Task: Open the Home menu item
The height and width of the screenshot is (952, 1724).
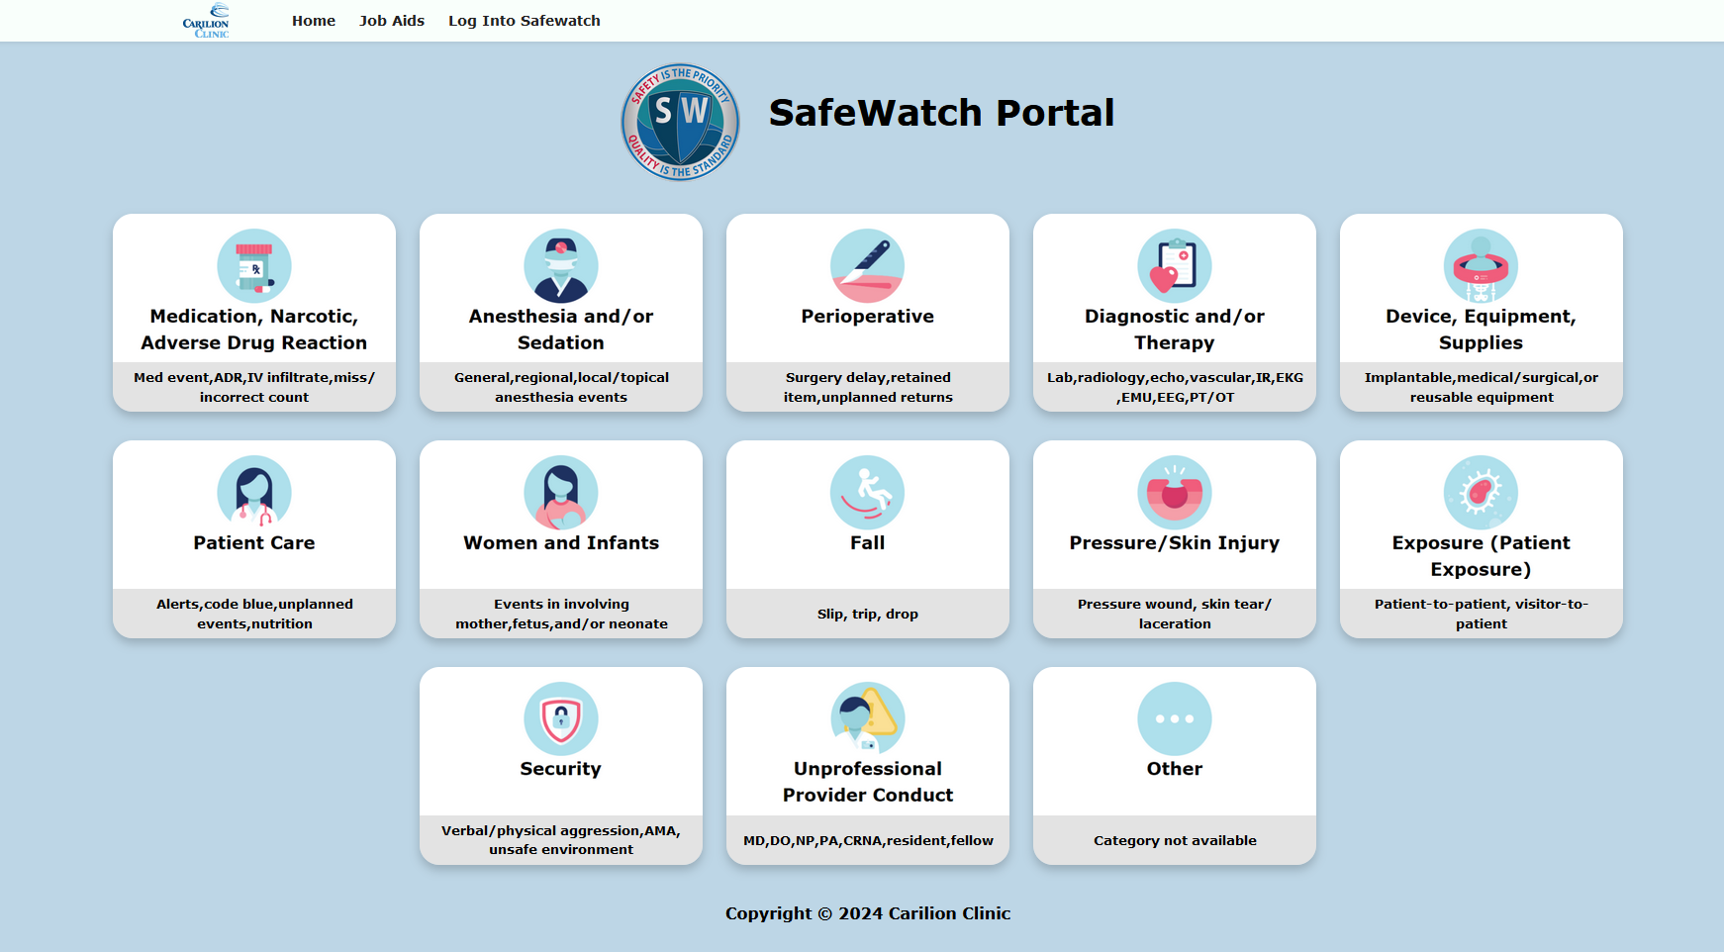Action: pos(314,21)
